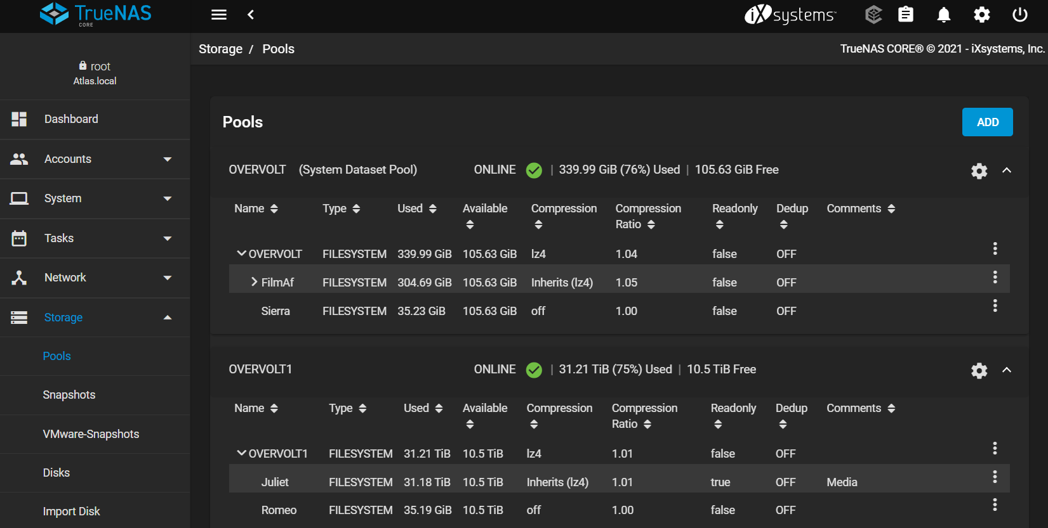Screen dimensions: 1048x528
Task: Click the OVERVOLT online status checkmark
Action: pos(534,171)
